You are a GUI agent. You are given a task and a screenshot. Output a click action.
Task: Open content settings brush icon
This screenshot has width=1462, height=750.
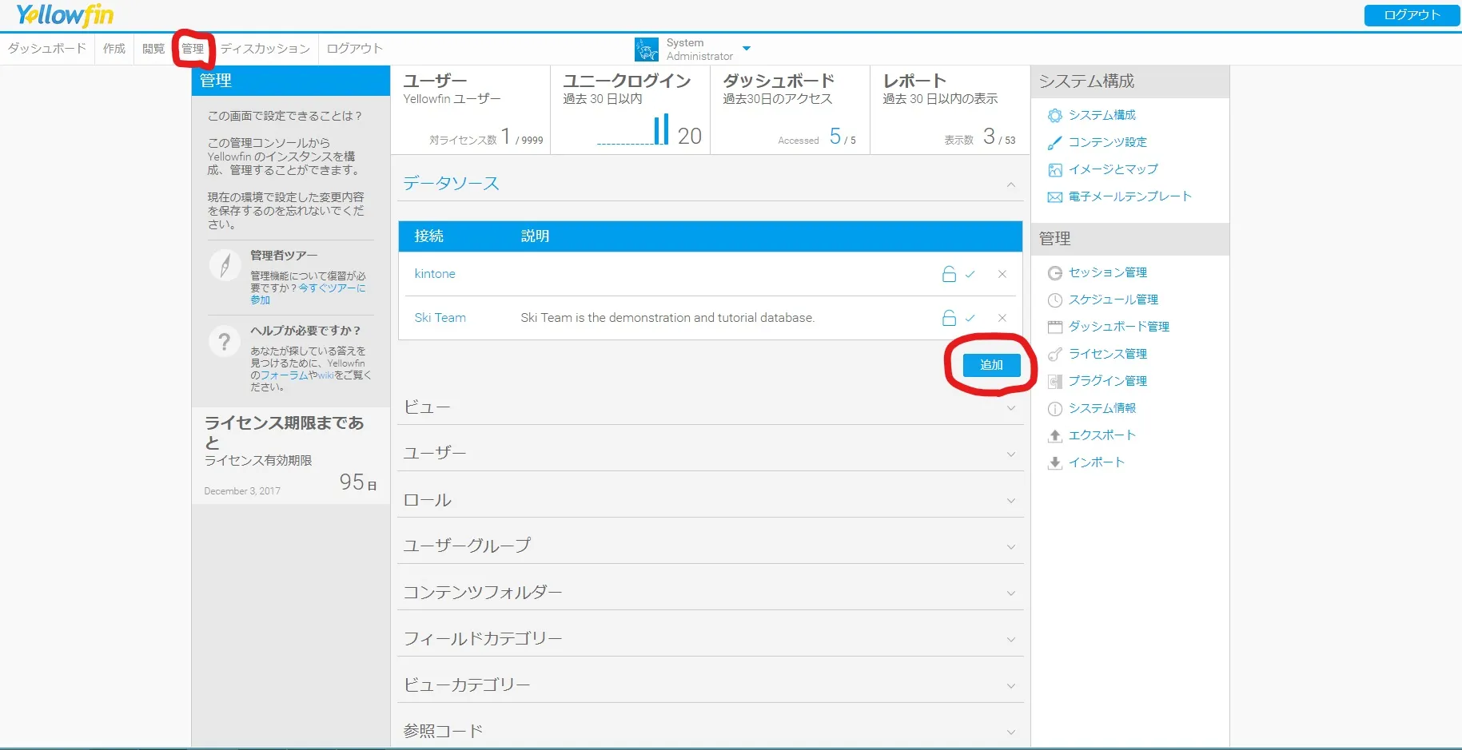[x=1055, y=143]
